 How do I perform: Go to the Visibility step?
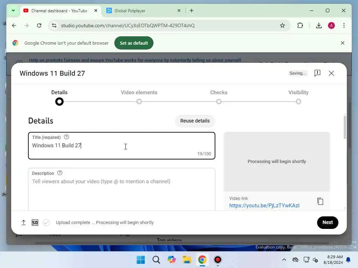click(299, 92)
